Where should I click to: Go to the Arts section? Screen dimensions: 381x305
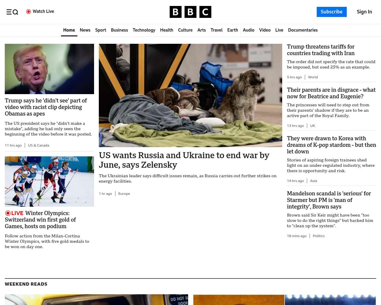point(202,30)
